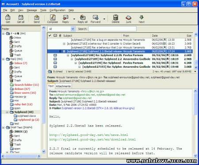199x165 pixels.
Task: Collapse the first mailbox (MH) tree
Action: [x=3, y=34]
